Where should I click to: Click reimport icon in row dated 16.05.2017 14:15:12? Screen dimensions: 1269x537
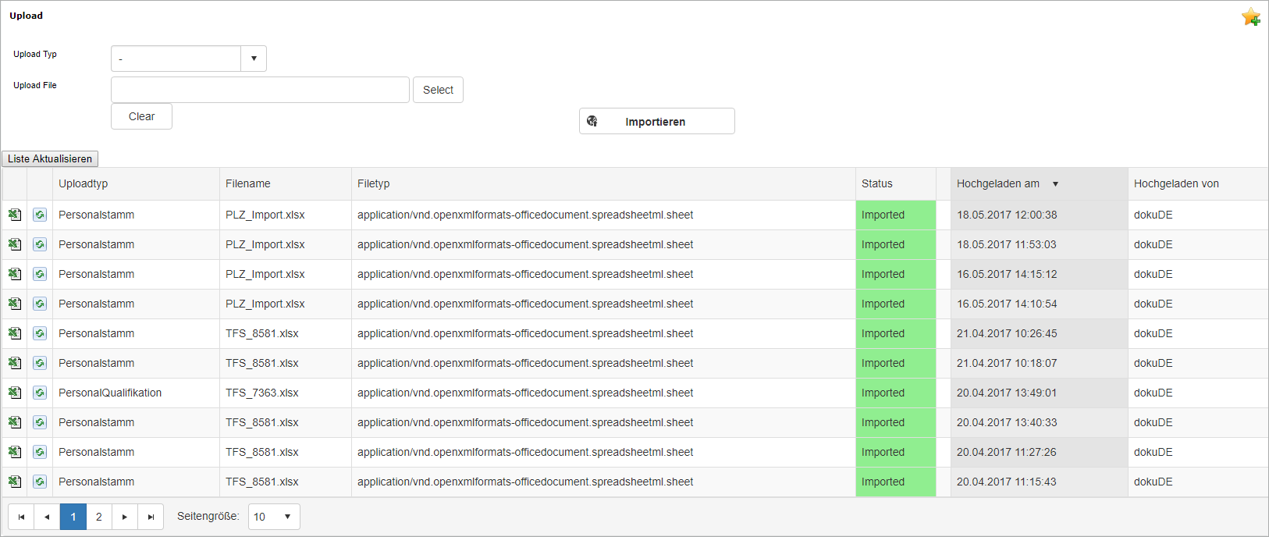point(40,274)
